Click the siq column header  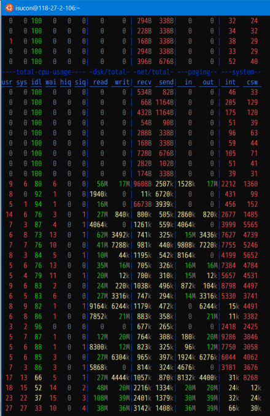point(80,82)
